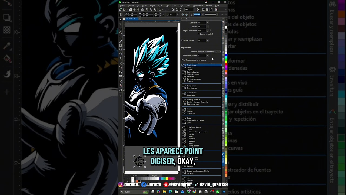The image size is (346, 195).
Task: Select the Rectangle tool in toolbox
Action: 121,45
